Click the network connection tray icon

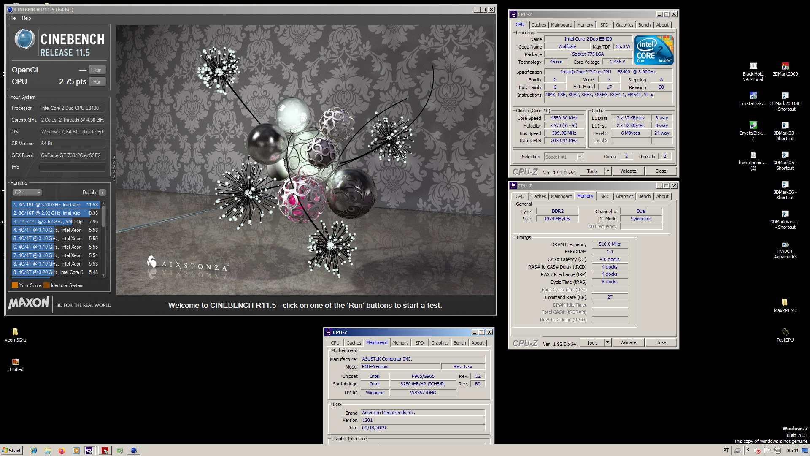coord(778,451)
